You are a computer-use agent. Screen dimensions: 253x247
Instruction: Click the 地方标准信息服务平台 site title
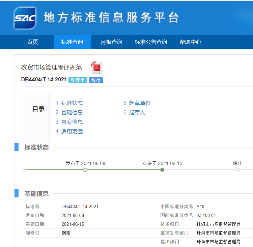pos(111,18)
